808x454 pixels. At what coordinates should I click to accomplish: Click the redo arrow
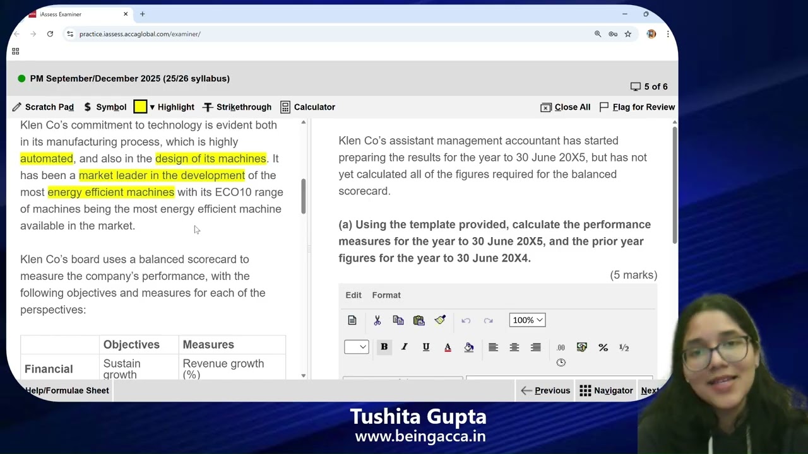point(488,321)
